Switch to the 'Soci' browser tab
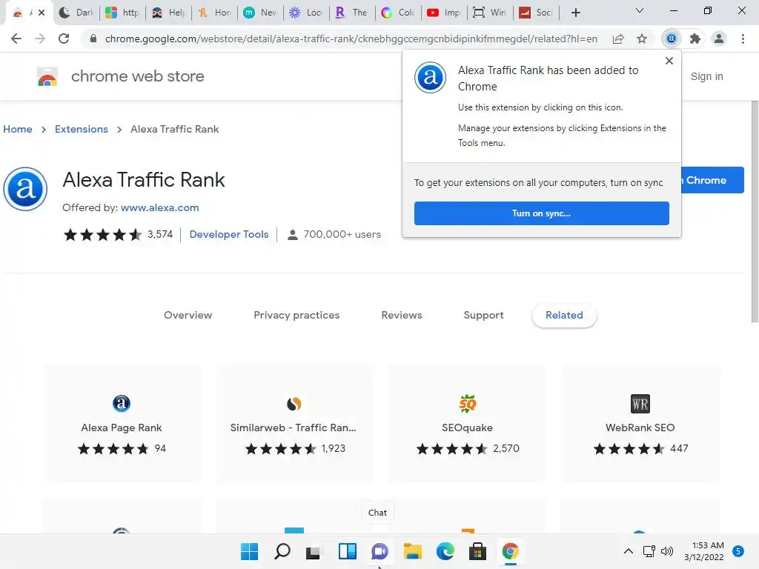 [537, 13]
